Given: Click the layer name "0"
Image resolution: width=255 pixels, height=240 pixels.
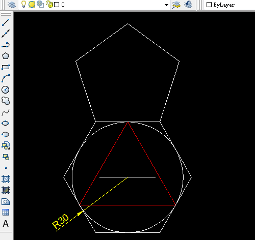Looking at the screenshot, I should tap(63, 5).
